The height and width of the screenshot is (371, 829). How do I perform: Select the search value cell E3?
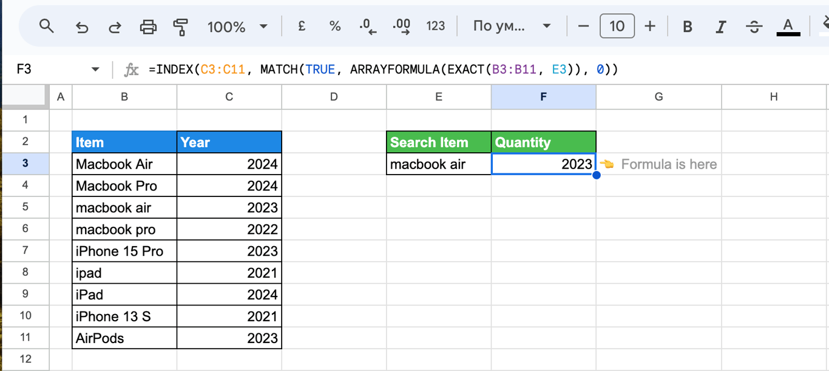coord(439,164)
